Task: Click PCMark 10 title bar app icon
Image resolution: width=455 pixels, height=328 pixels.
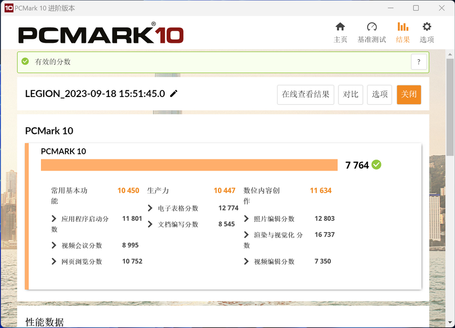Action: tap(9, 8)
